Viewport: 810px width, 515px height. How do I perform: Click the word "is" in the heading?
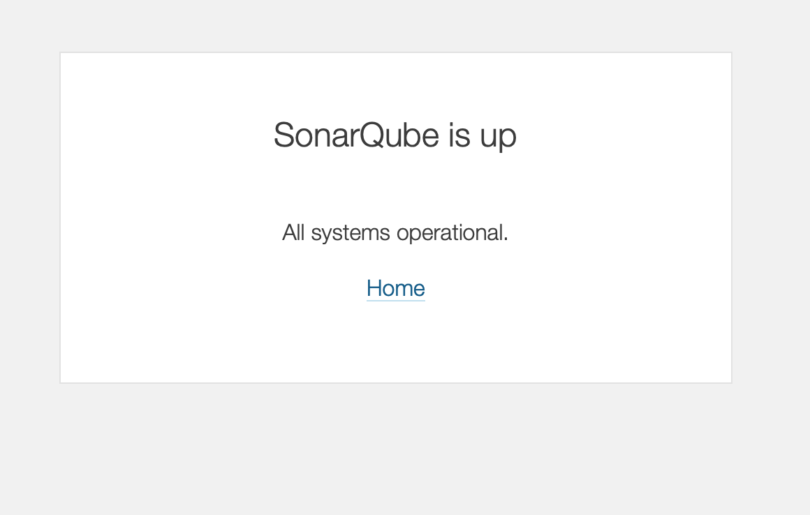coord(459,135)
